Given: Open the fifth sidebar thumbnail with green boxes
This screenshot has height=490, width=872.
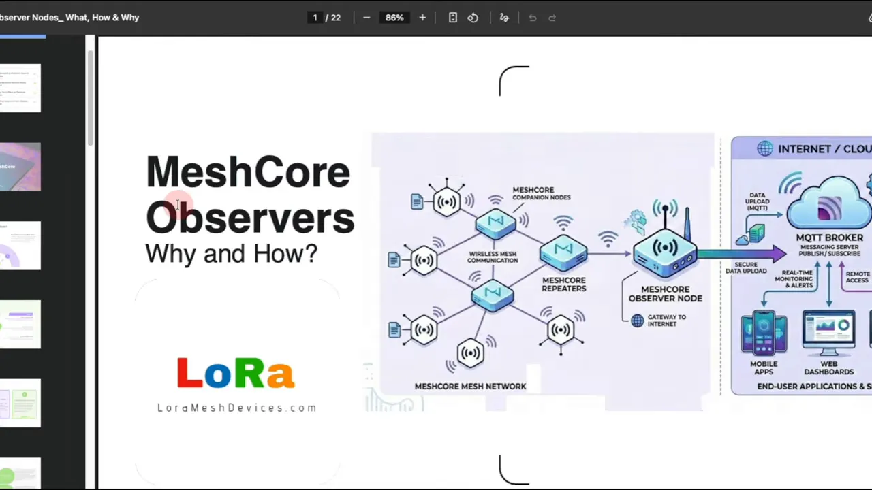Looking at the screenshot, I should pos(20,403).
